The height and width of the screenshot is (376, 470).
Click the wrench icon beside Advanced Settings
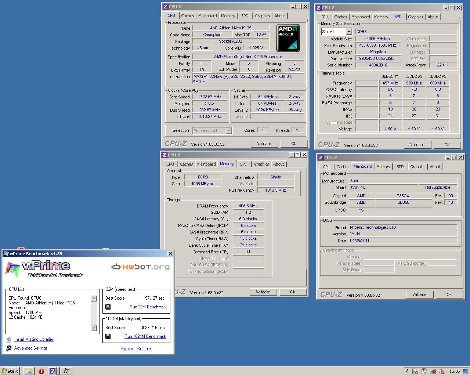pyautogui.click(x=8, y=348)
